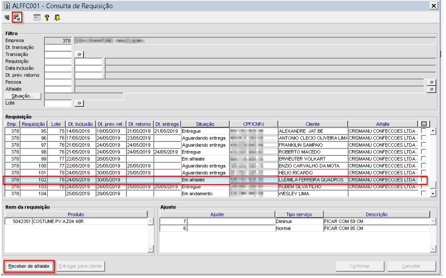This screenshot has height=278, width=446.
Task: Sort by the Situação column header
Action: [x=205, y=124]
